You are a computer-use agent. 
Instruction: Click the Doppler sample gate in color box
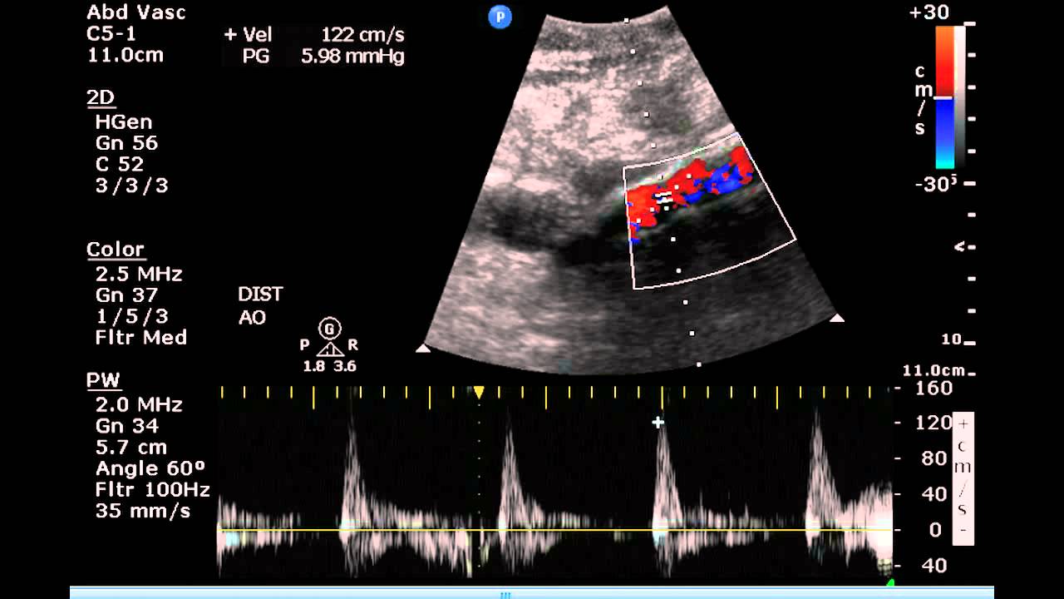click(664, 198)
